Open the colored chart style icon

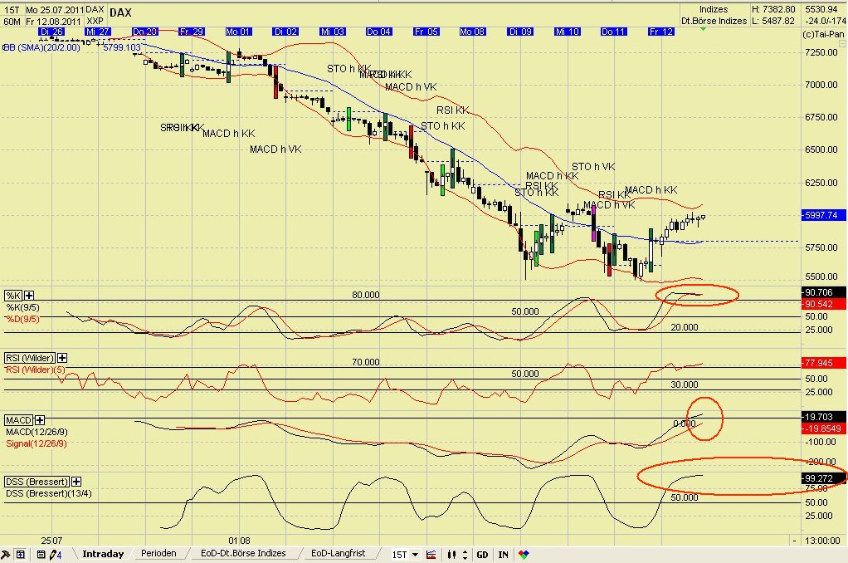click(431, 554)
